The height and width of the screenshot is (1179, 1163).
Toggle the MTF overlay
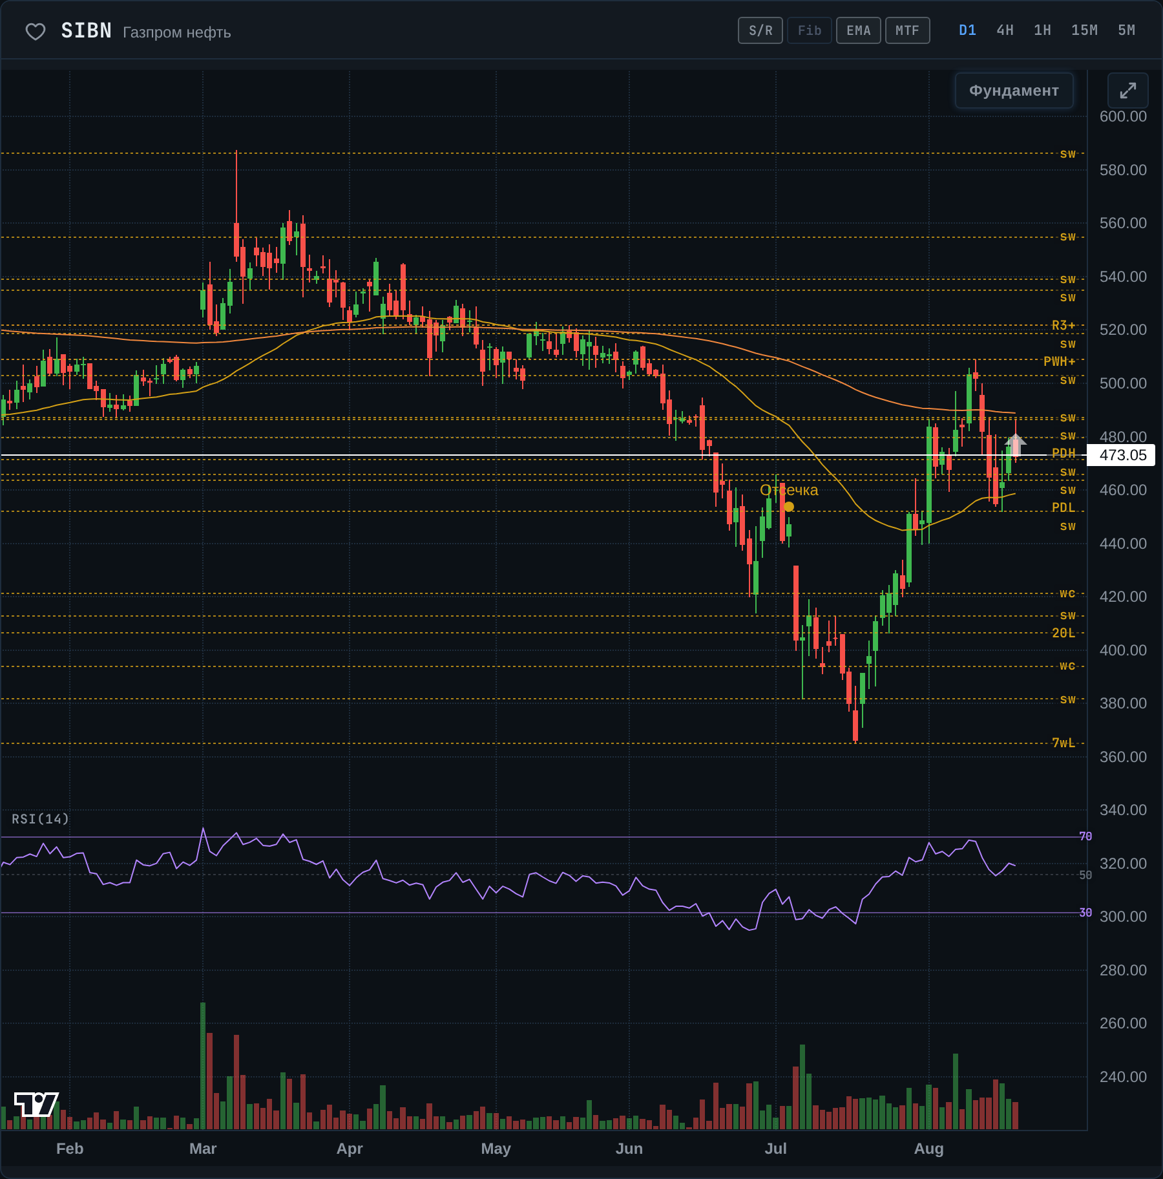(908, 30)
